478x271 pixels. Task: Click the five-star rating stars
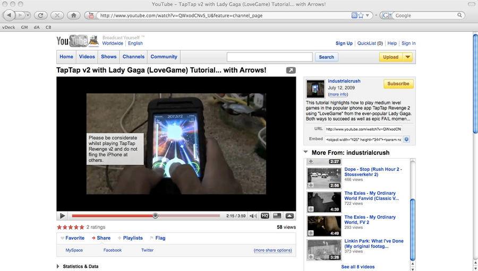(x=71, y=227)
